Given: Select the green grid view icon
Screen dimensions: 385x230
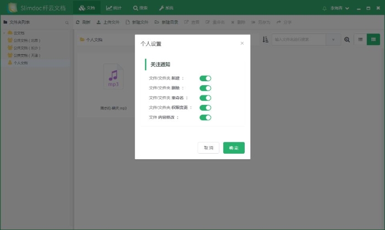Looking at the screenshot, I should (374, 40).
